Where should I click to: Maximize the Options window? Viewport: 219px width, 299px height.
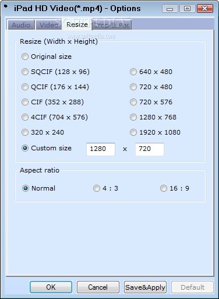tap(187, 9)
